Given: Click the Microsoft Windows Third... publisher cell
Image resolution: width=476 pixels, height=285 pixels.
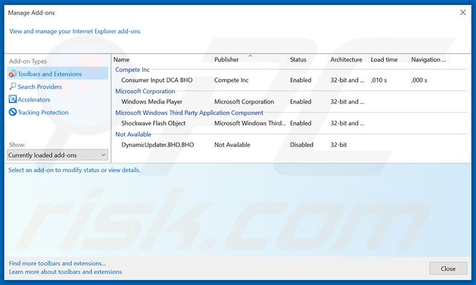Looking at the screenshot, I should click(250, 124).
